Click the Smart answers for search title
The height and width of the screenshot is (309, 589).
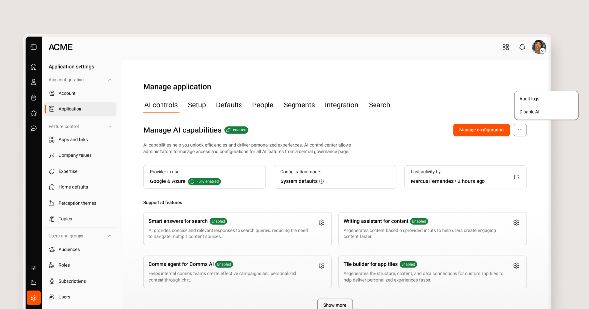[178, 221]
